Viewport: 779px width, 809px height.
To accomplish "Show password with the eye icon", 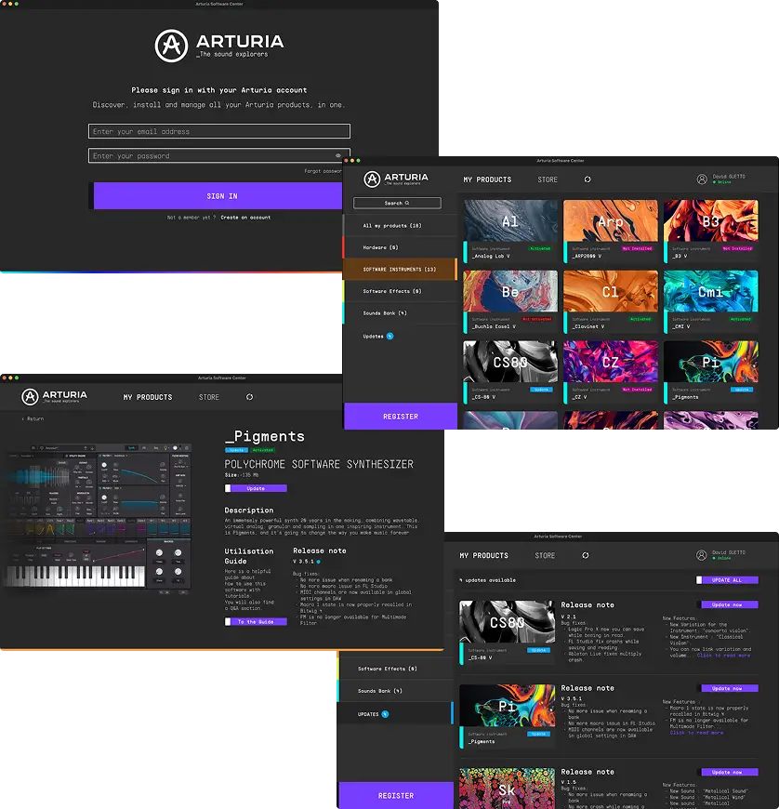I will click(338, 155).
